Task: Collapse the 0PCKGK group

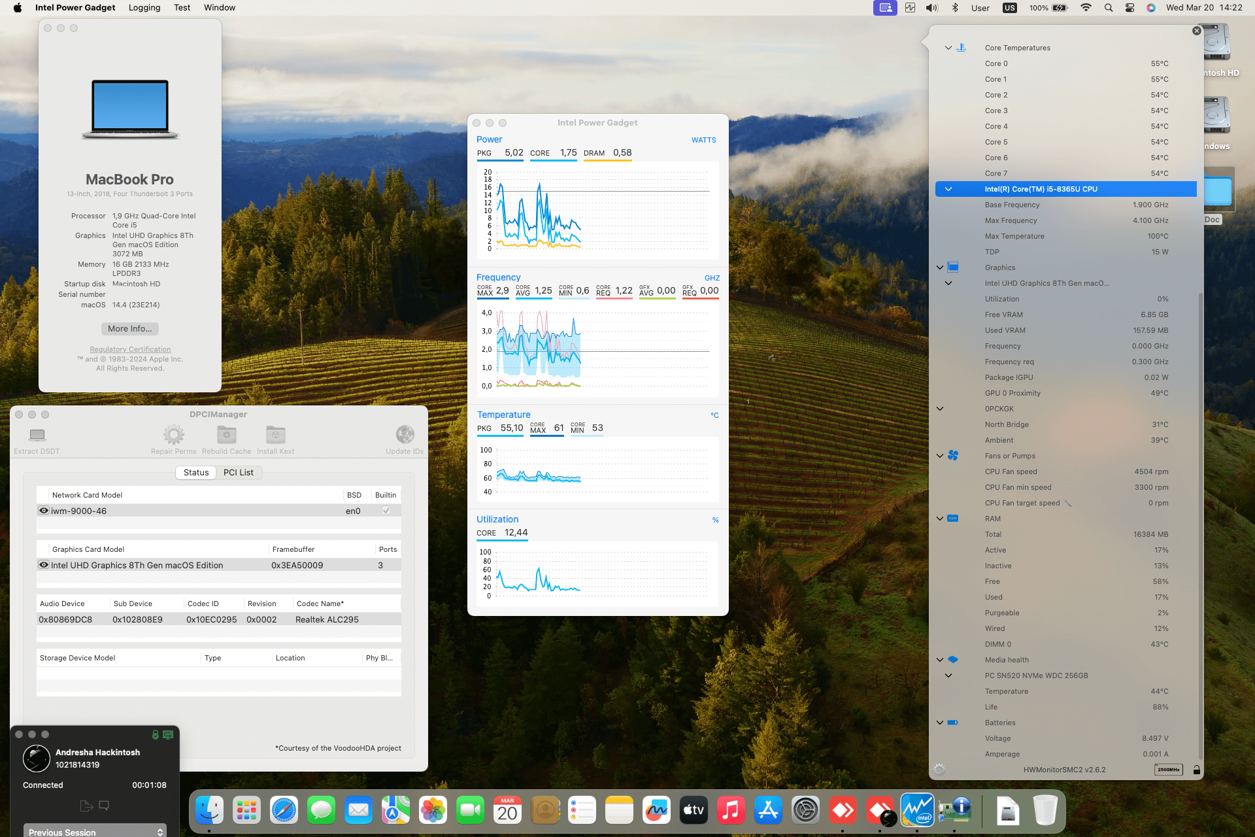Action: (940, 409)
